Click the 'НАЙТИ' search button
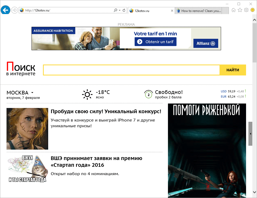 [x=233, y=70]
